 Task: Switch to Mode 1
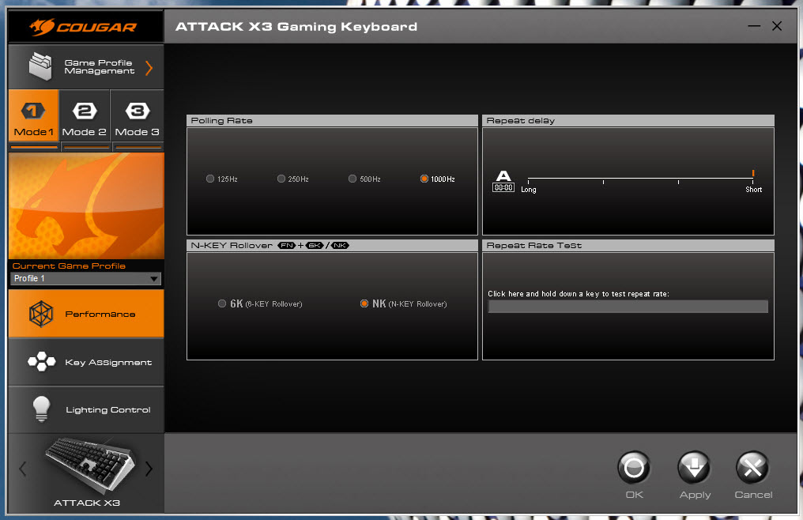33,115
